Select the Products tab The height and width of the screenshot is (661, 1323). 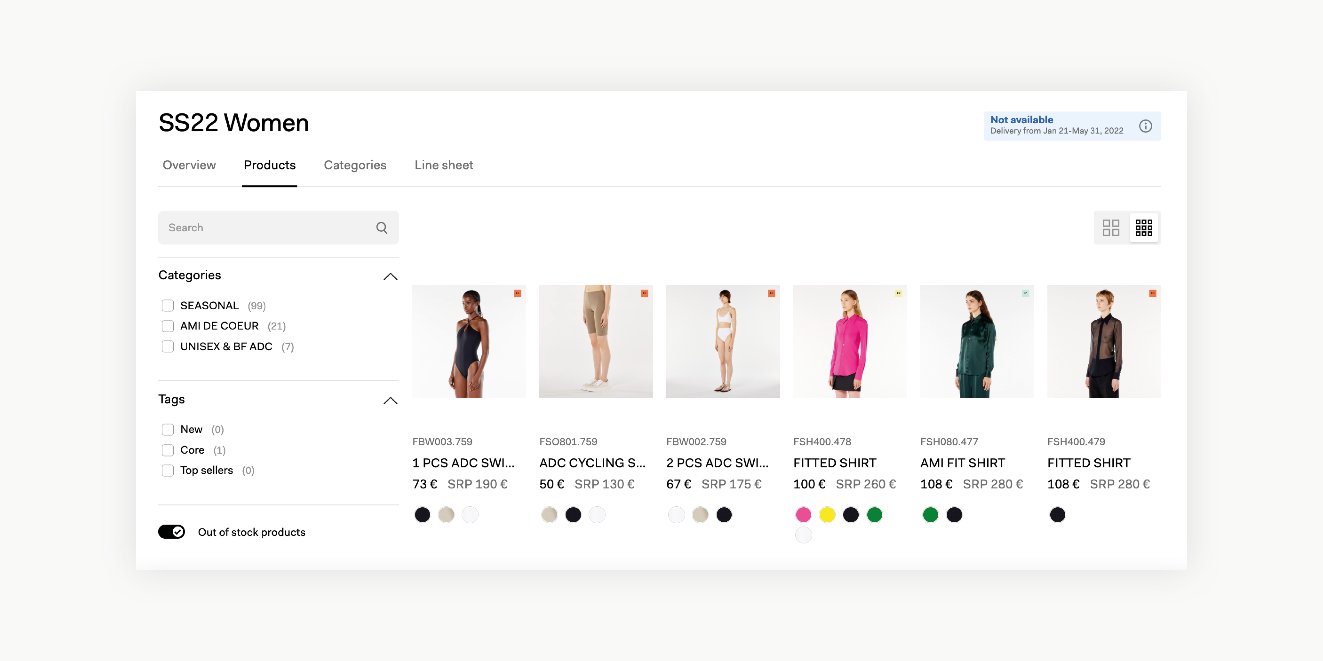(270, 165)
